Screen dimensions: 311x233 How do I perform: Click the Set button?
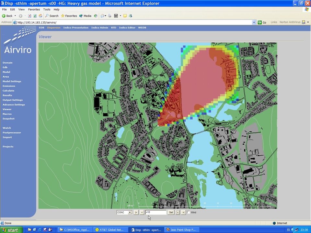[x=171, y=212]
